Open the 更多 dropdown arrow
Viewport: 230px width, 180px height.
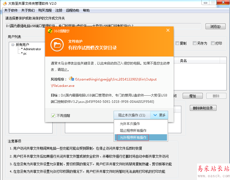[x=159, y=115]
